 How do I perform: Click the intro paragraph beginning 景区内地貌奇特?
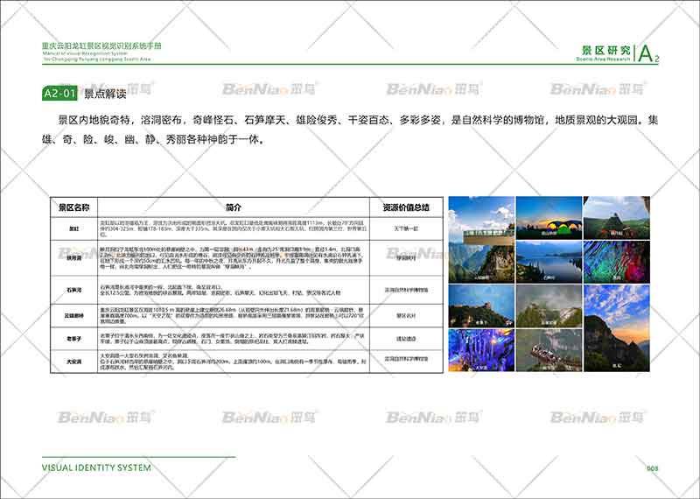(349, 130)
